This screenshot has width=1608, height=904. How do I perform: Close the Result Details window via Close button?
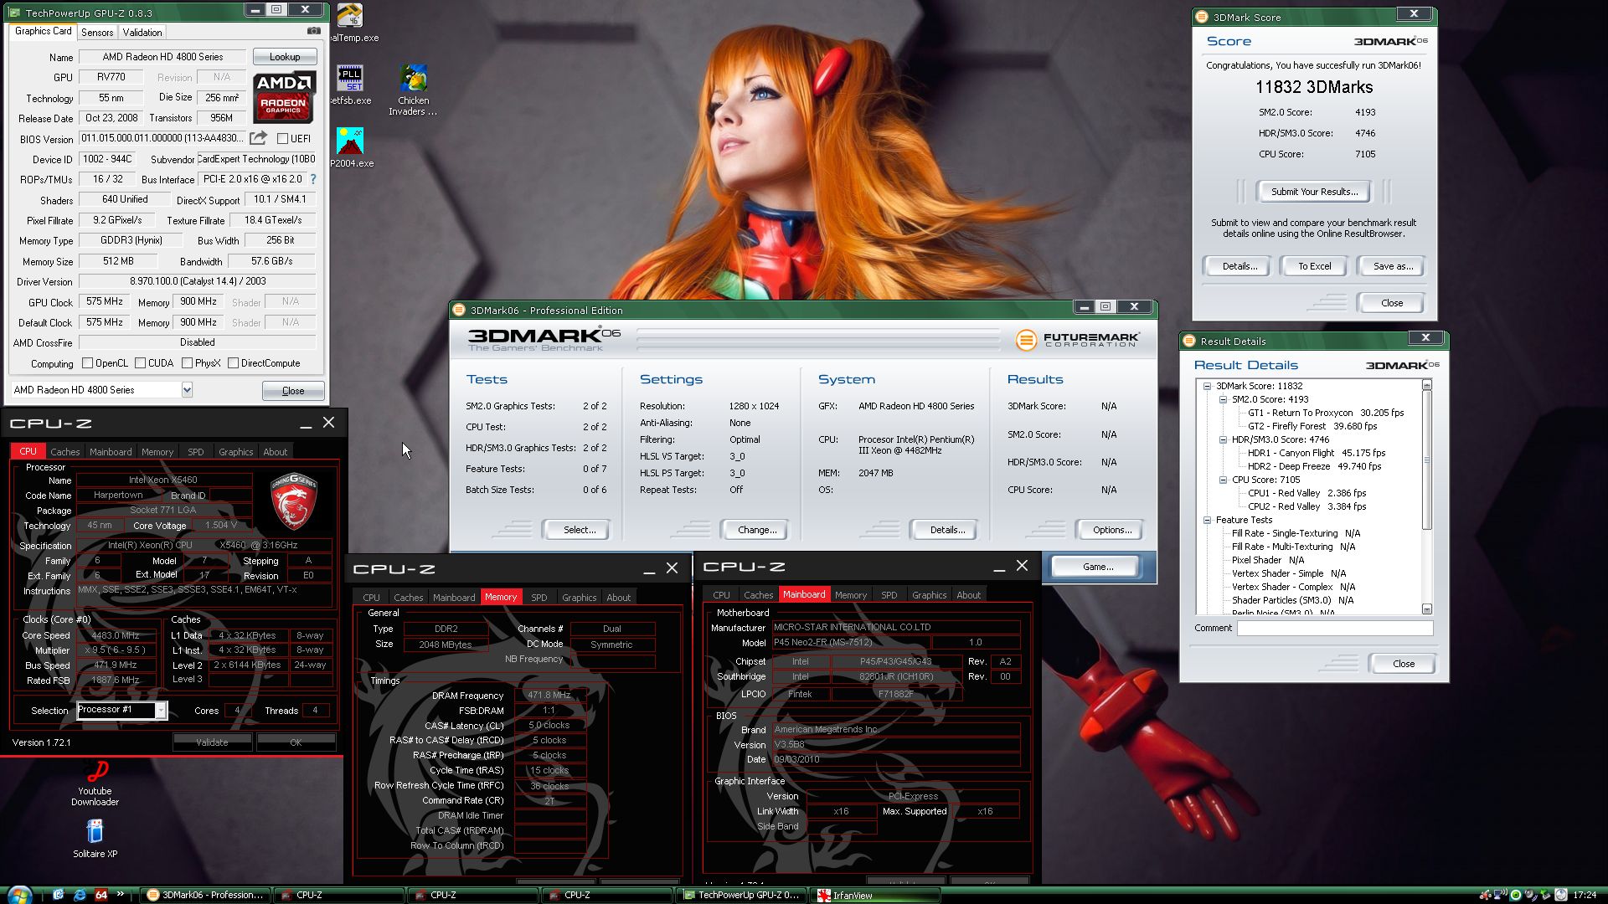click(1403, 664)
